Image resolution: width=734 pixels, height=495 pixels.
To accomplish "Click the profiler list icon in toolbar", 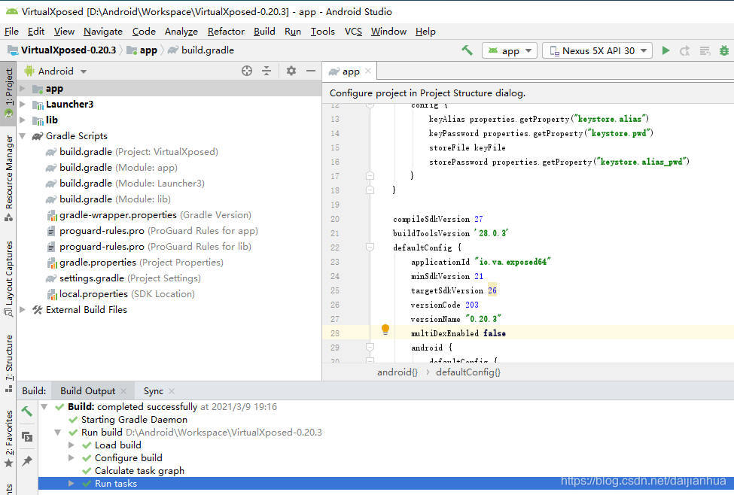I will (x=705, y=50).
